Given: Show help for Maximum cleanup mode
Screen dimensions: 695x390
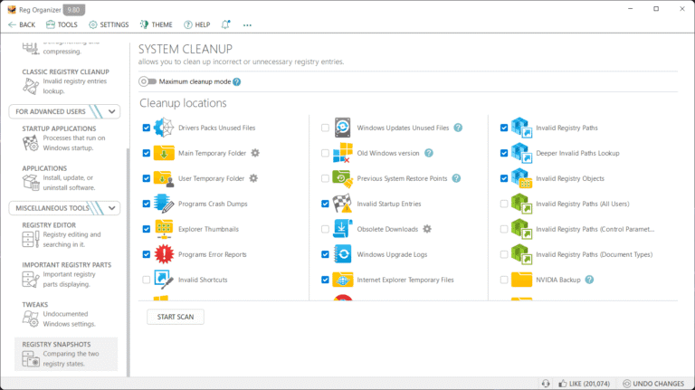Looking at the screenshot, I should pyautogui.click(x=237, y=82).
